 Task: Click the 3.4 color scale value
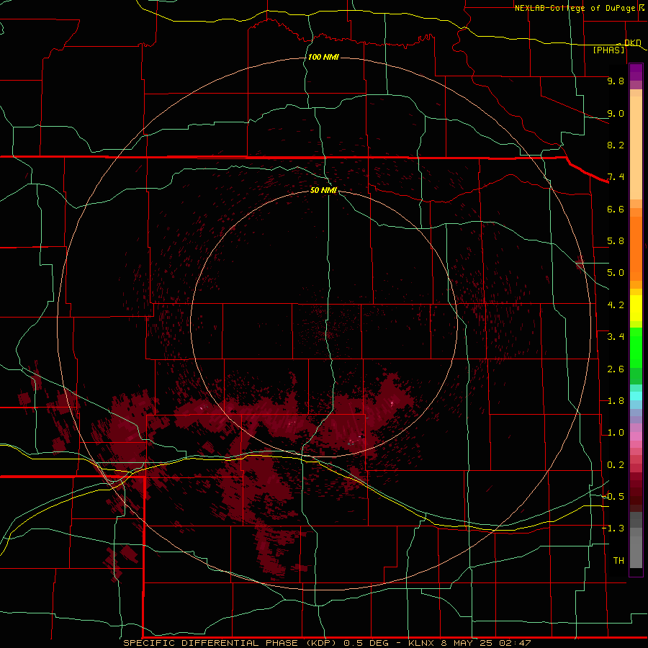(x=616, y=337)
